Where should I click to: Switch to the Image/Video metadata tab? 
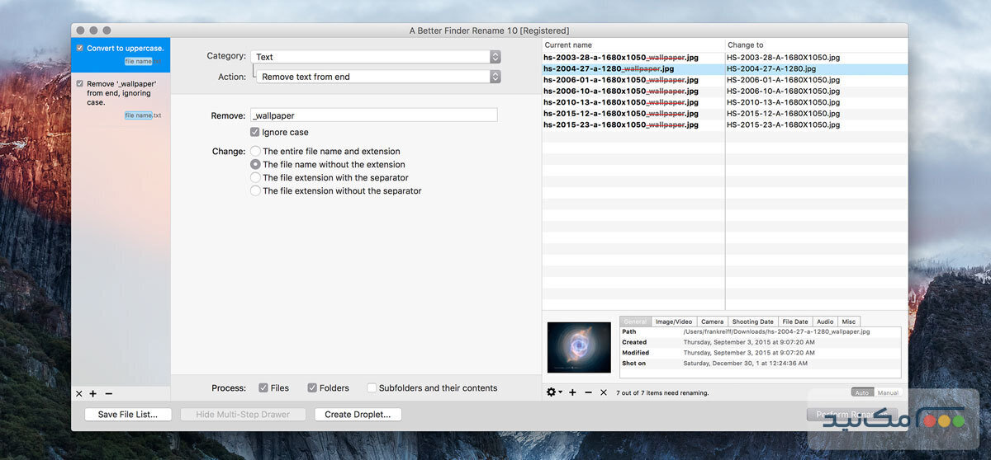[674, 322]
